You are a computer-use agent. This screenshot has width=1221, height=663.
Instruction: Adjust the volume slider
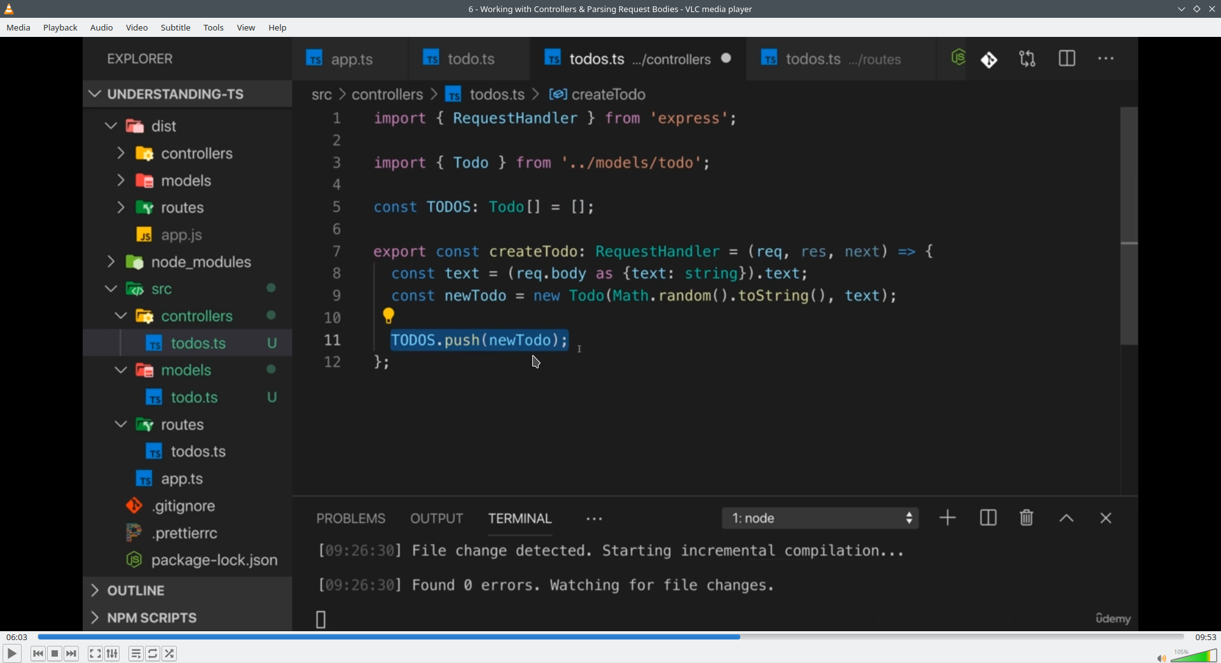point(1194,655)
